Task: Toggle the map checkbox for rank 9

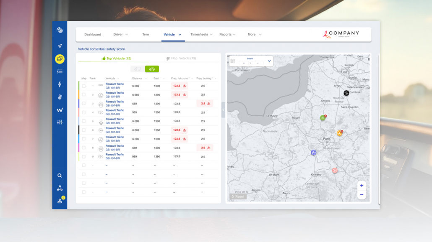Action: coord(83,157)
